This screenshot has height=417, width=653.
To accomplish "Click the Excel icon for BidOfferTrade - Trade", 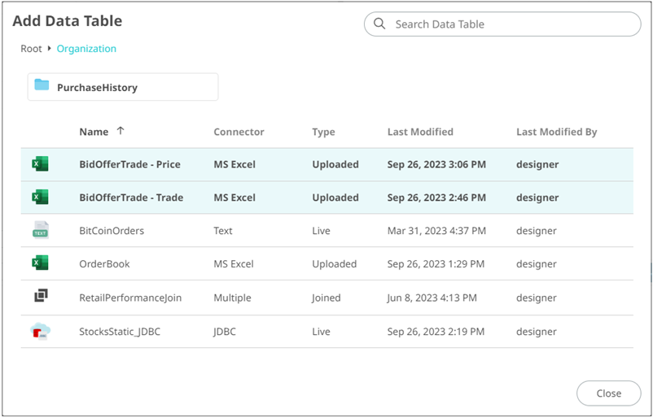I will pyautogui.click(x=40, y=198).
